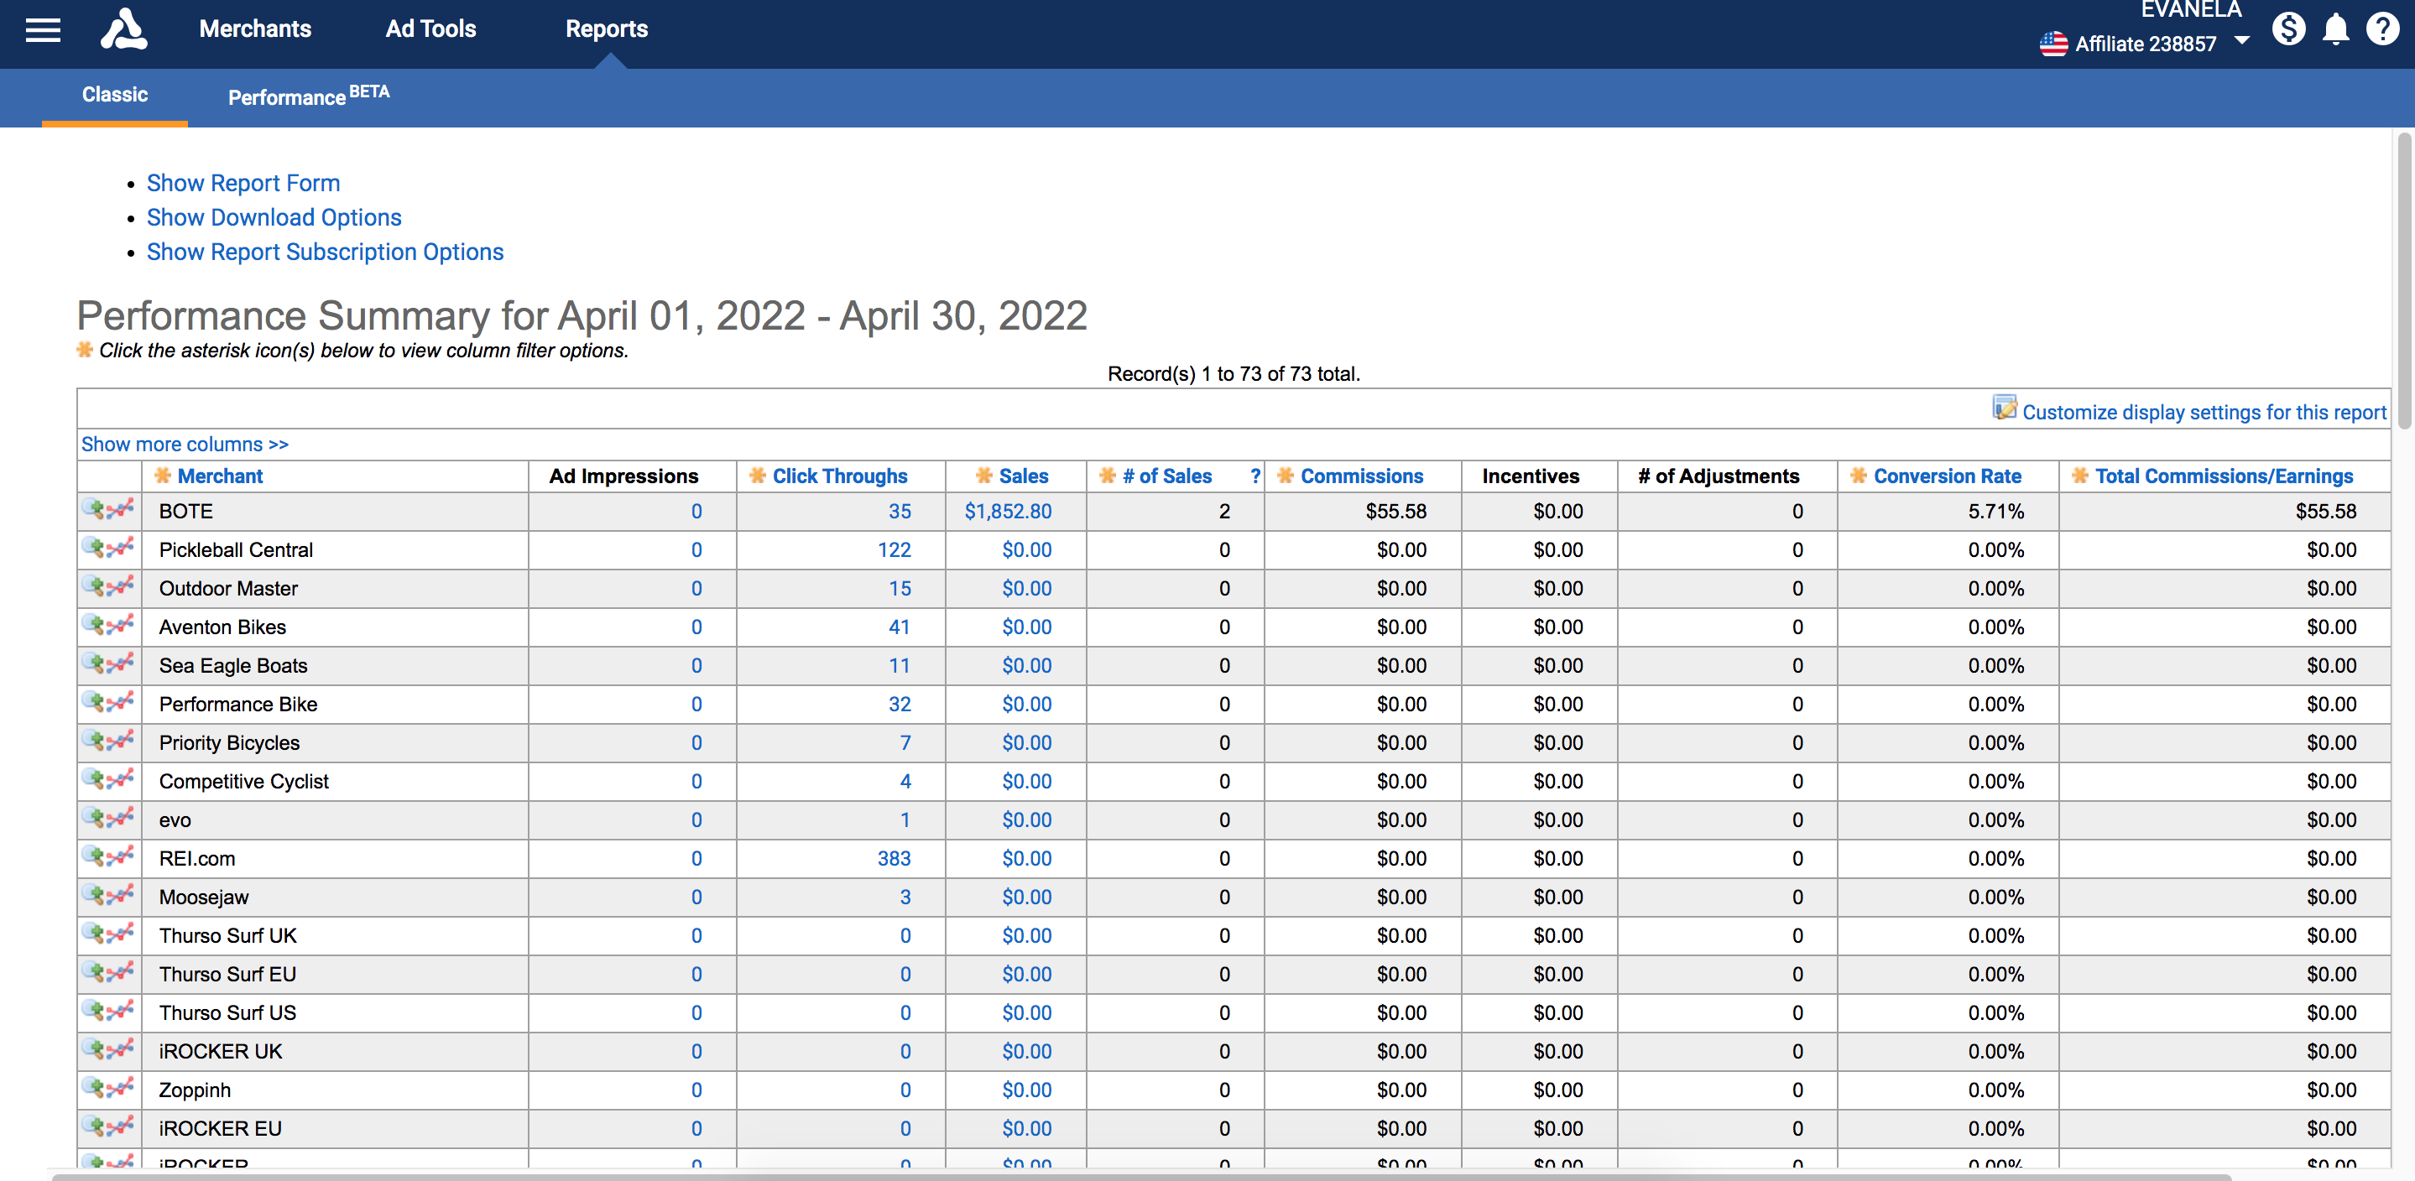Expand the Show Report Form section
2415x1181 pixels.
pos(243,183)
